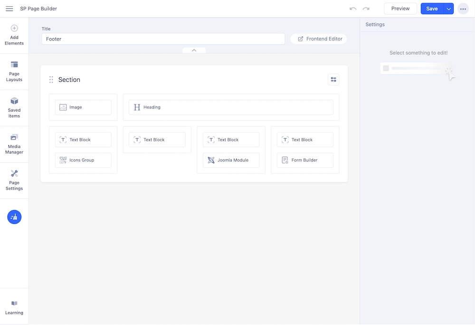Select the Joomla Module addon

click(231, 160)
